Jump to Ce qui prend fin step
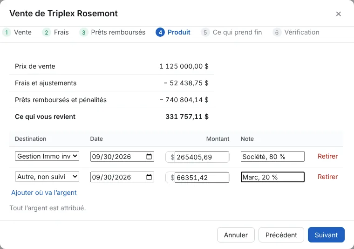 pyautogui.click(x=231, y=32)
